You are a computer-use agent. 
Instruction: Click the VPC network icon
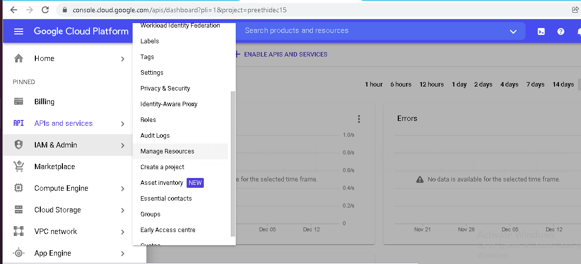(x=19, y=232)
